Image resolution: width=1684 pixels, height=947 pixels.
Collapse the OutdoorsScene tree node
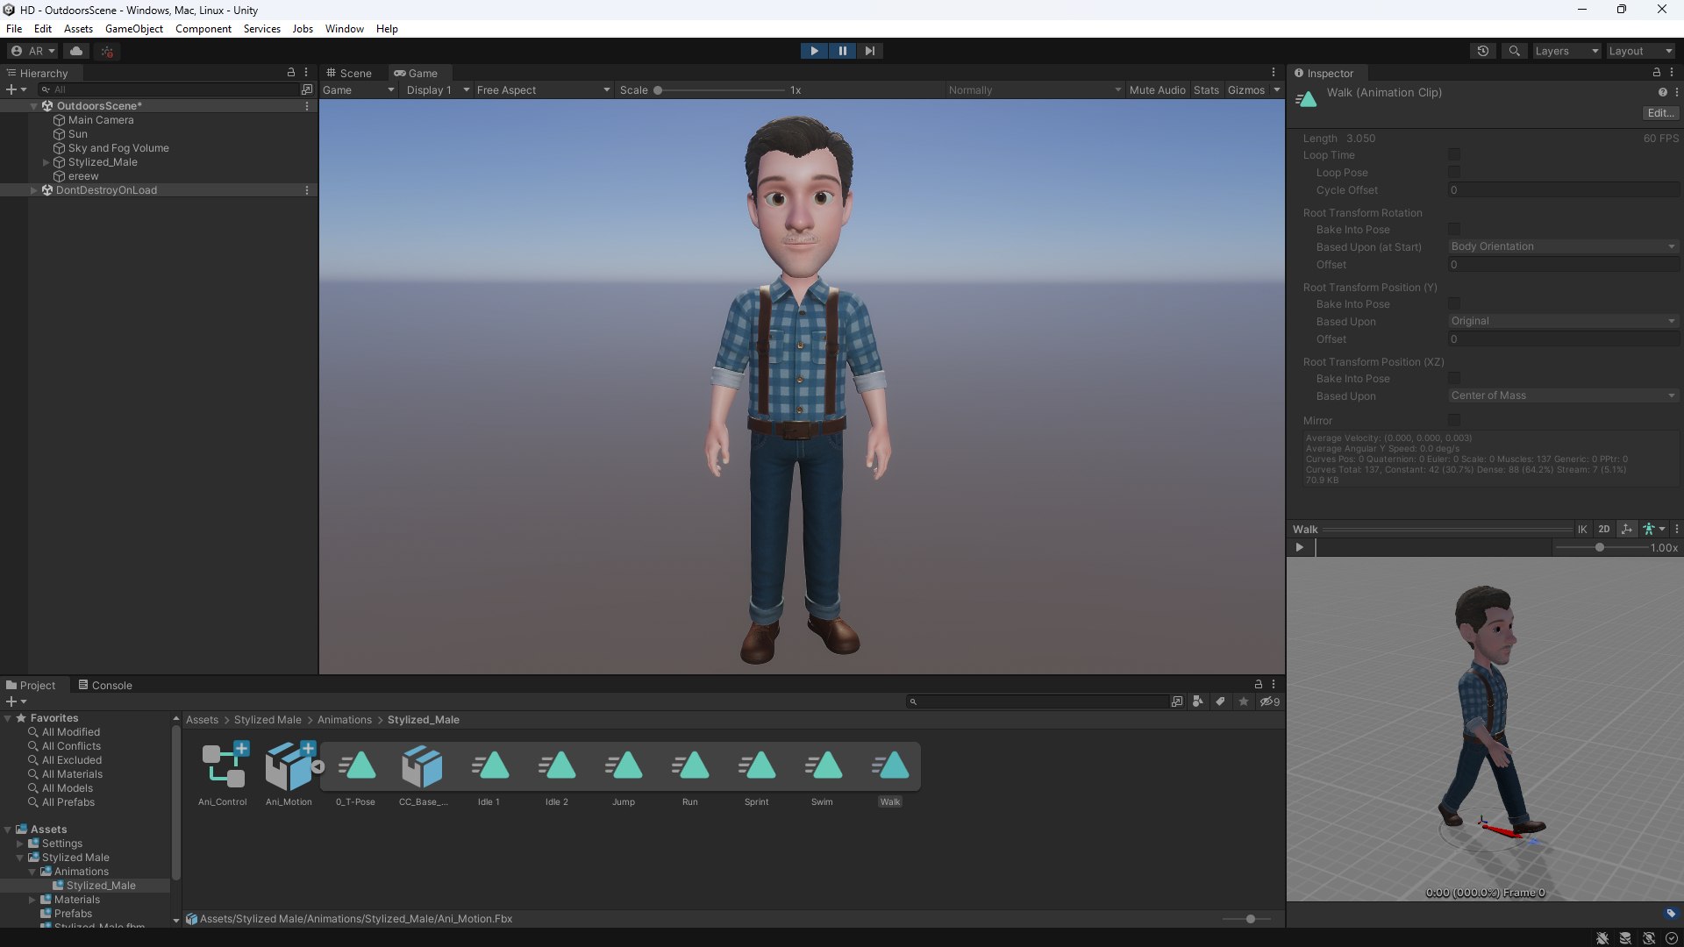pos(34,106)
